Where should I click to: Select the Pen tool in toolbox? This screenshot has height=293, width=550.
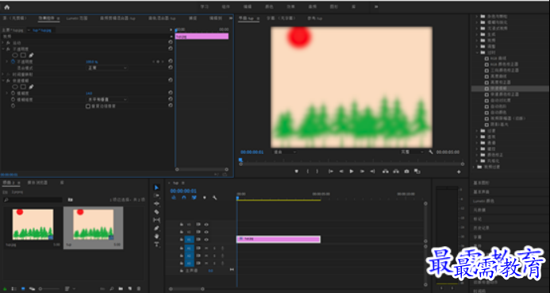click(x=156, y=228)
